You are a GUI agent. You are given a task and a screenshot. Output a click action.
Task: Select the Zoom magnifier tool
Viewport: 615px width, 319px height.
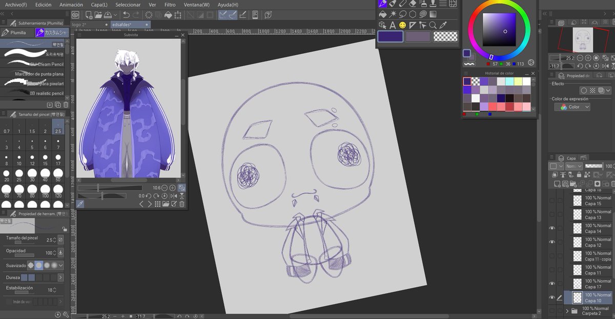click(433, 25)
